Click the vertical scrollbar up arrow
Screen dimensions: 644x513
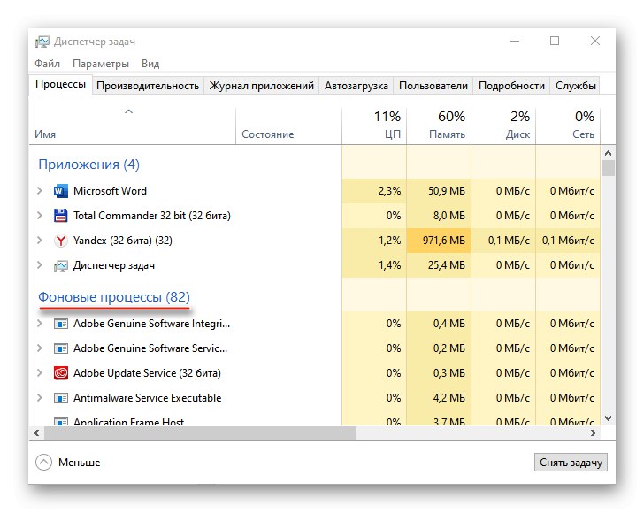click(609, 153)
